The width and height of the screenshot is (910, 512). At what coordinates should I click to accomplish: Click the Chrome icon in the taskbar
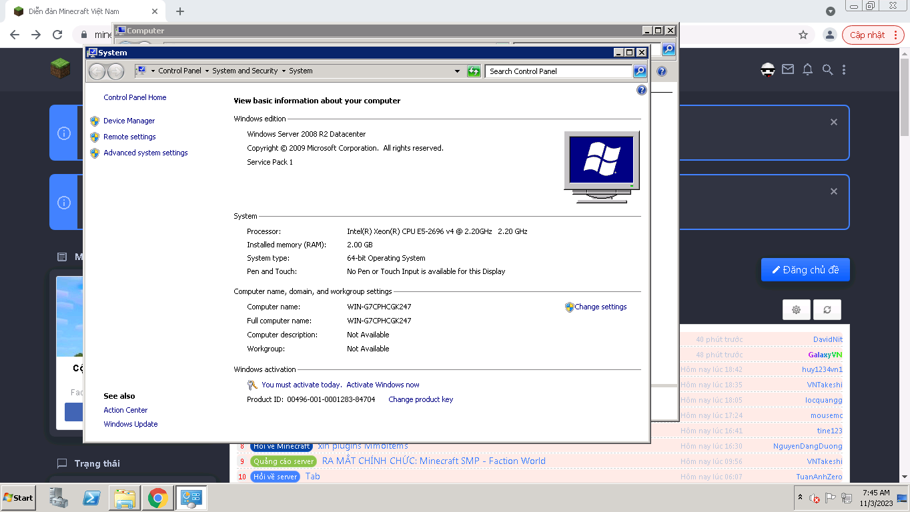click(157, 498)
